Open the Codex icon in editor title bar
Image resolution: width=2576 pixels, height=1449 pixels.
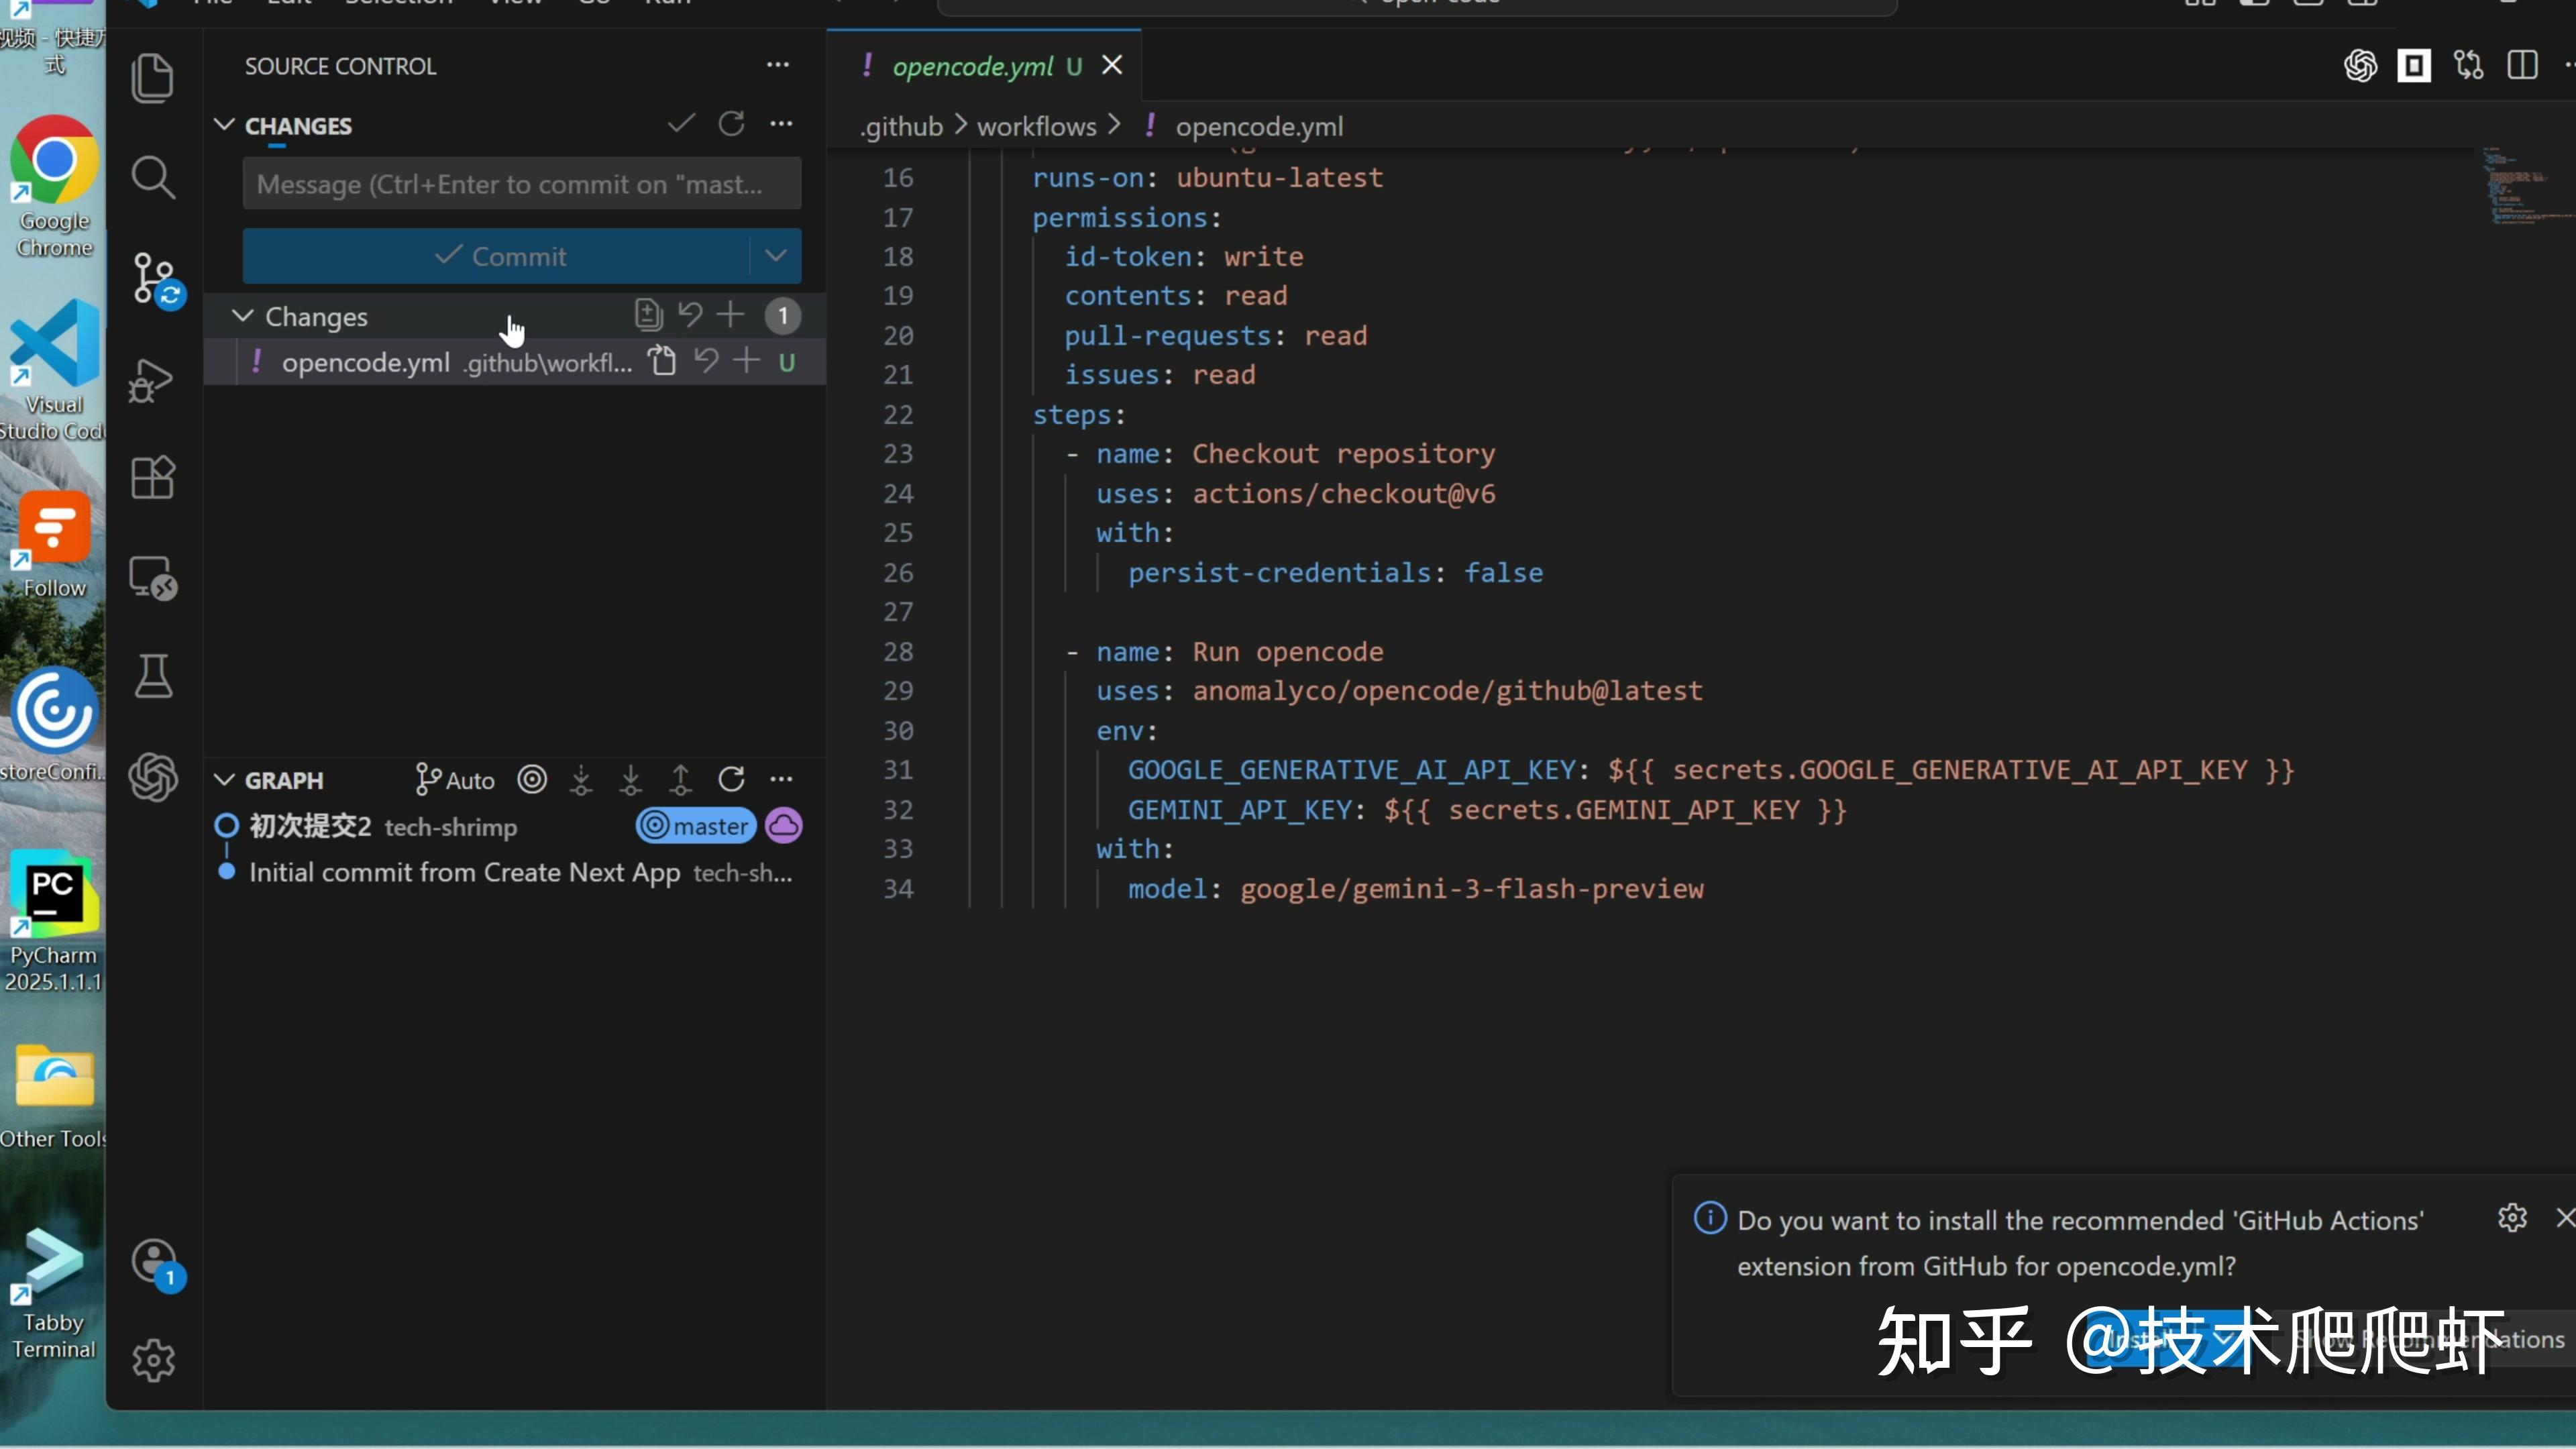pos(2360,66)
